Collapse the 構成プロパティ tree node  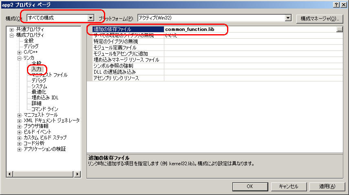(x=12, y=35)
